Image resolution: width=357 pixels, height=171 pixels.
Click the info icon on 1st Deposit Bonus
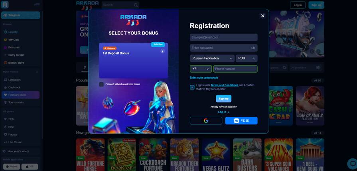tap(162, 51)
